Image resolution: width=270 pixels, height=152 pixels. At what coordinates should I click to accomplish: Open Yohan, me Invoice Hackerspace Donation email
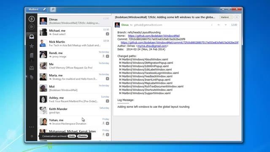click(x=74, y=122)
